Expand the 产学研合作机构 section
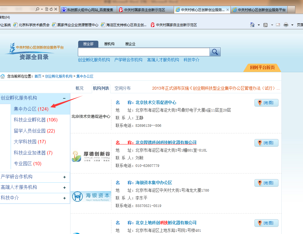The width and height of the screenshot is (303, 234). click(64, 177)
